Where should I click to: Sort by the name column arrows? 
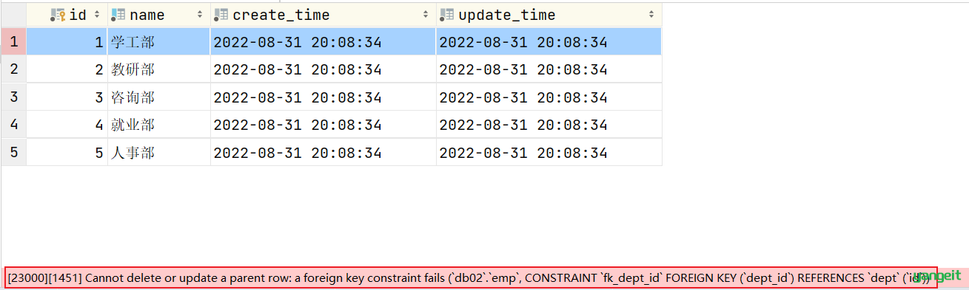(x=200, y=15)
